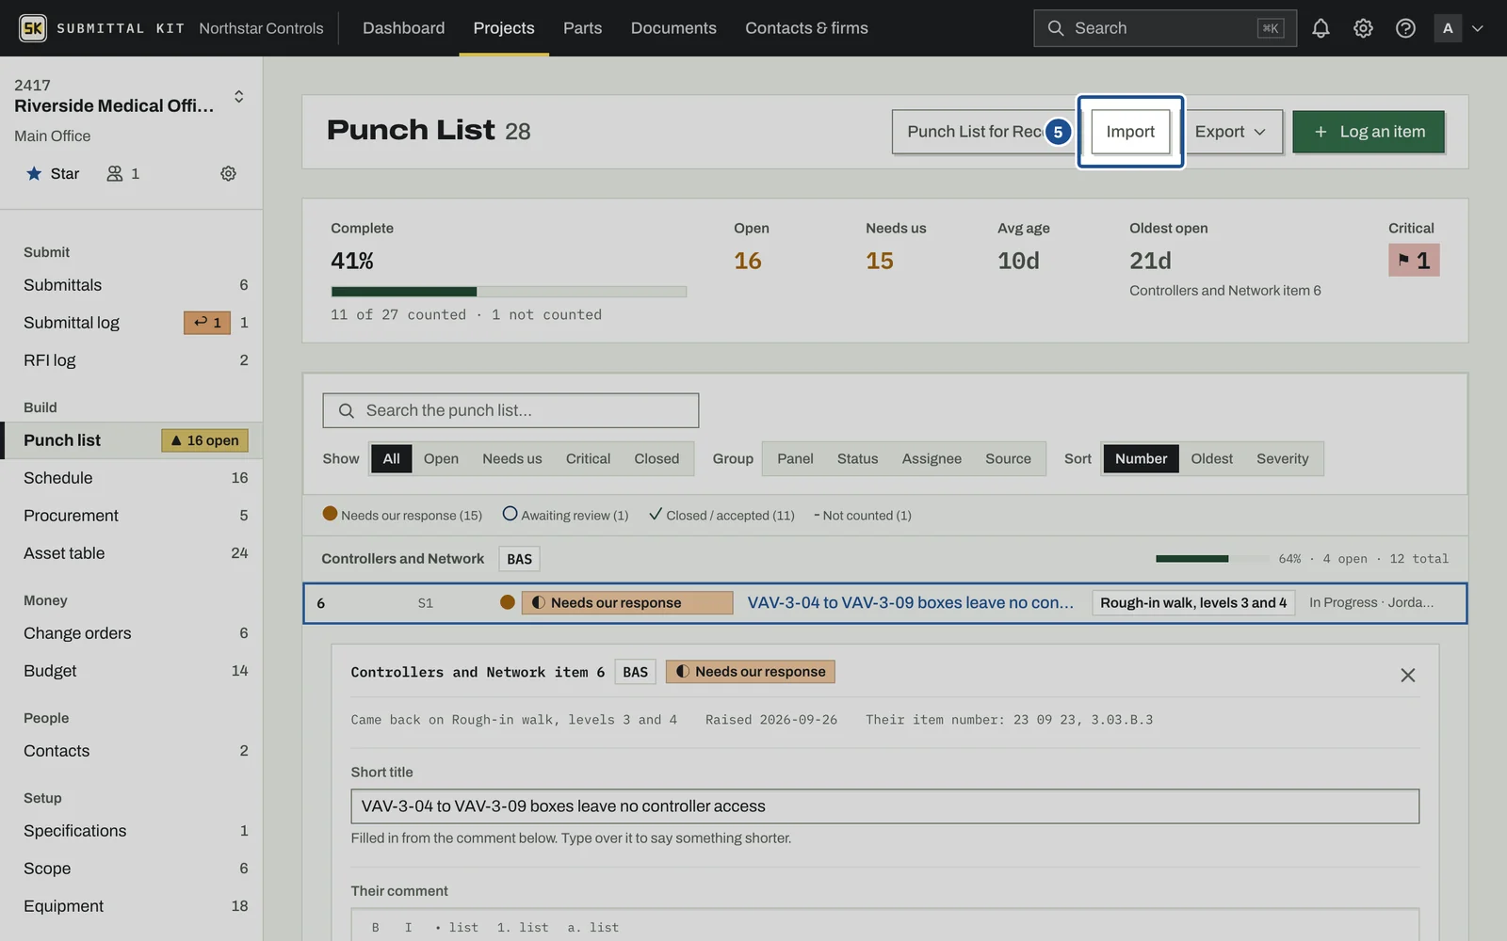The width and height of the screenshot is (1507, 941).
Task: Click the Bold formatting button
Action: pos(375,928)
